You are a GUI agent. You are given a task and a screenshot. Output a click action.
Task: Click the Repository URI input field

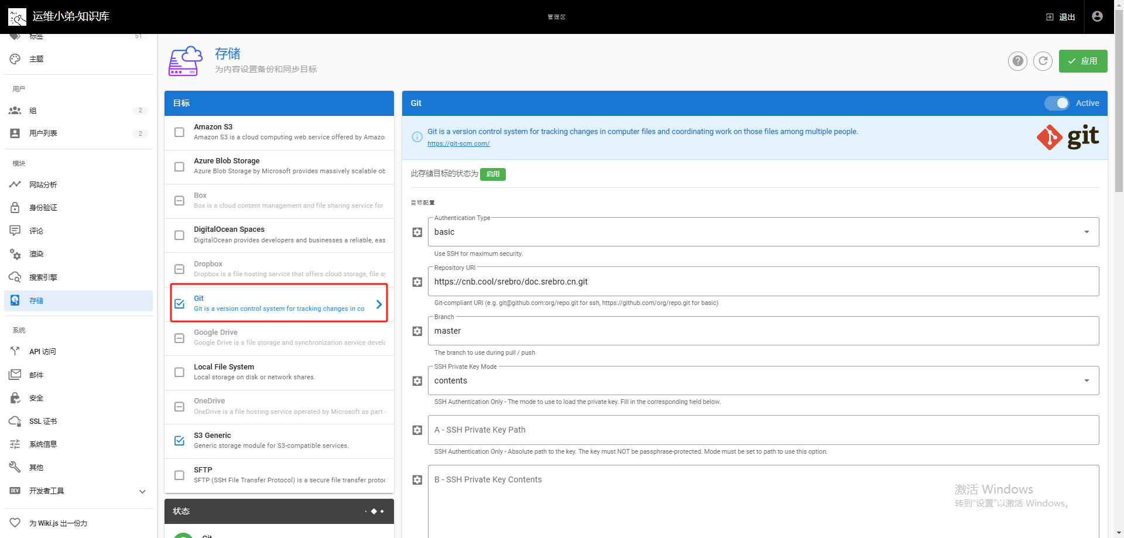point(763,282)
